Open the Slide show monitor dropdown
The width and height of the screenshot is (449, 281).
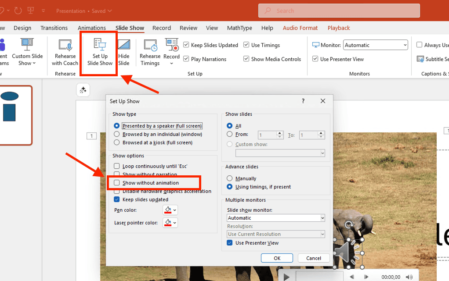point(276,218)
